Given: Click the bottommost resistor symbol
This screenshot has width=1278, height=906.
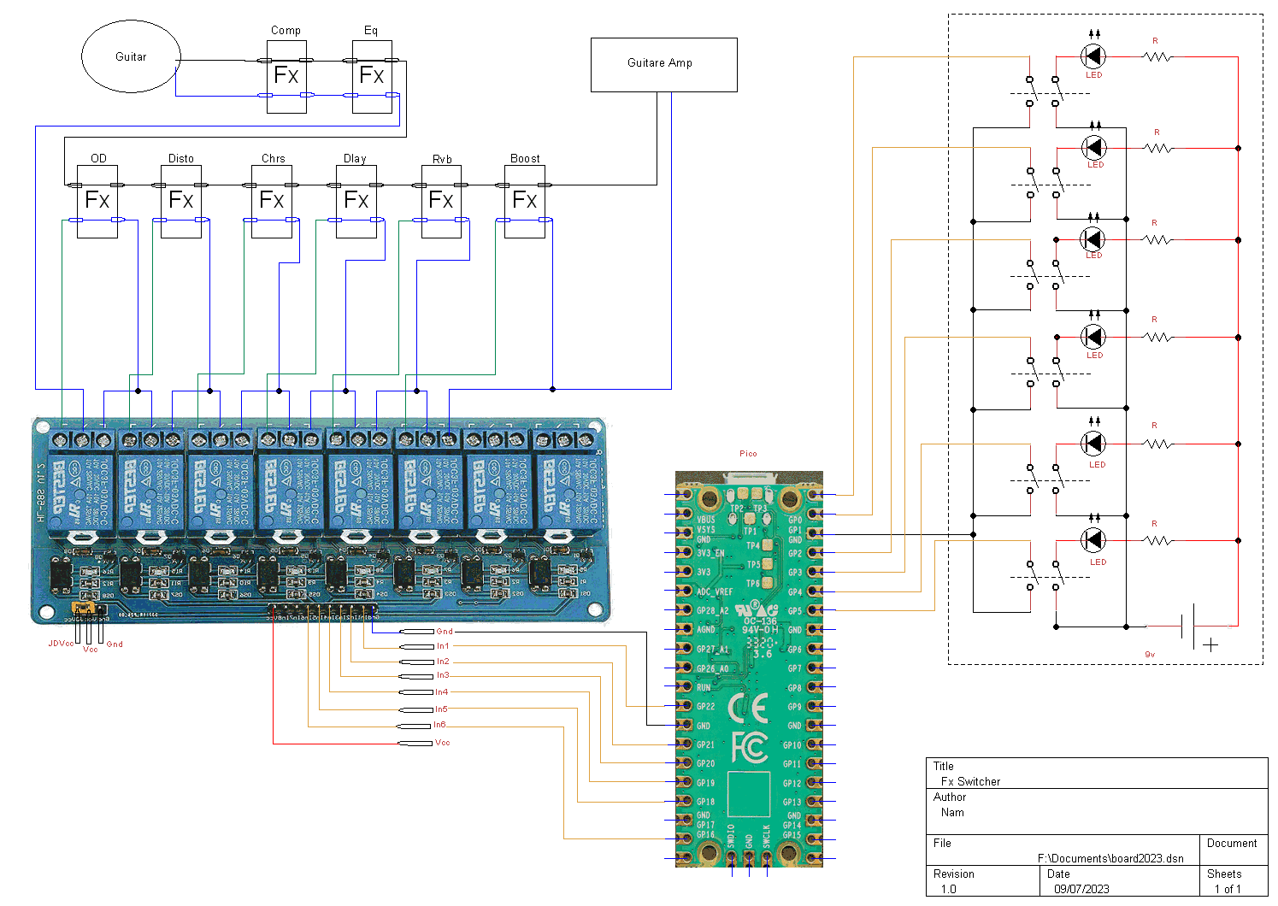Looking at the screenshot, I should pyautogui.click(x=1157, y=540).
